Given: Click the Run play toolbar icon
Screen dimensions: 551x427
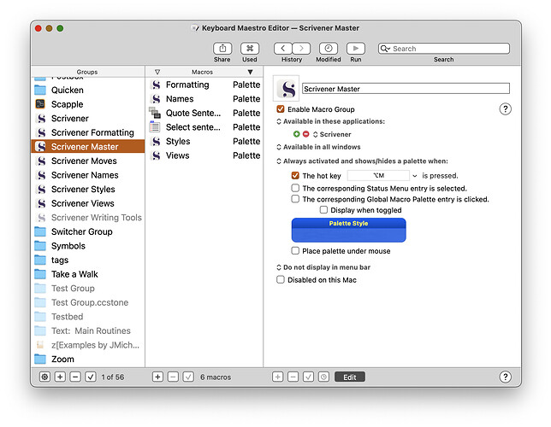Looking at the screenshot, I should point(356,49).
